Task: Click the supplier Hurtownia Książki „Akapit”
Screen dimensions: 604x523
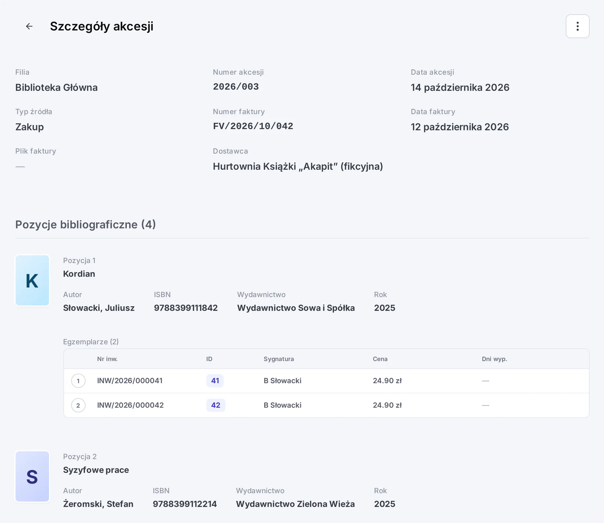Action: pyautogui.click(x=298, y=166)
